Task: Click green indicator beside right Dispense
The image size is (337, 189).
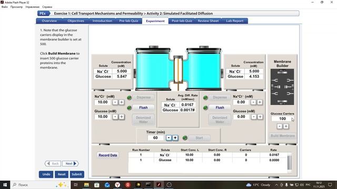Action: click(x=205, y=98)
